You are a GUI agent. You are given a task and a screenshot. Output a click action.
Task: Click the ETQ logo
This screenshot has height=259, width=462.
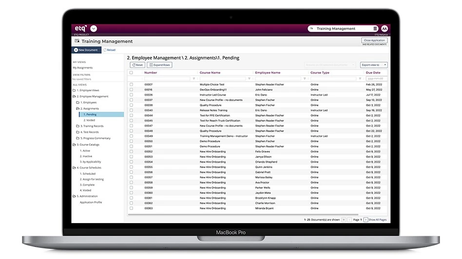coord(80,29)
